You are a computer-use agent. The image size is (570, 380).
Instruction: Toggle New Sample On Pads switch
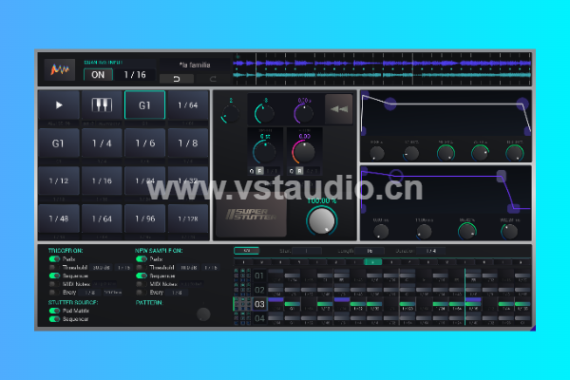pyautogui.click(x=142, y=259)
